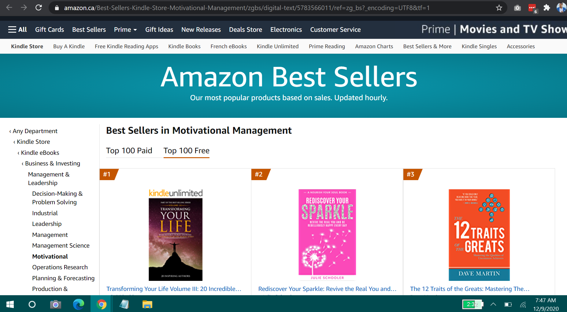
Task: Open Best Sellers in the nav bar
Action: [89, 30]
